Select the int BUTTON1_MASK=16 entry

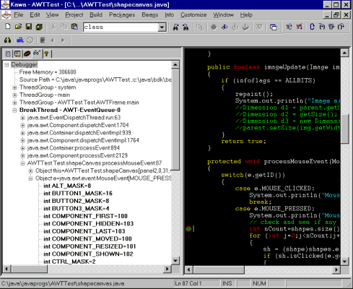78,194
